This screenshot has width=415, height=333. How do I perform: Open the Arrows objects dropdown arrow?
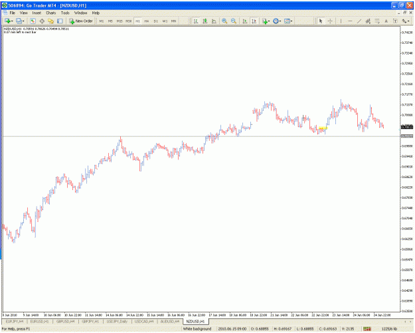(408, 21)
